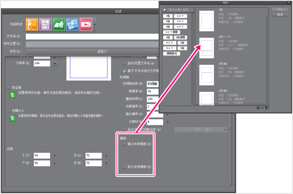
Task: Open the slider arrow beside 右 margin
Action: pos(106,163)
